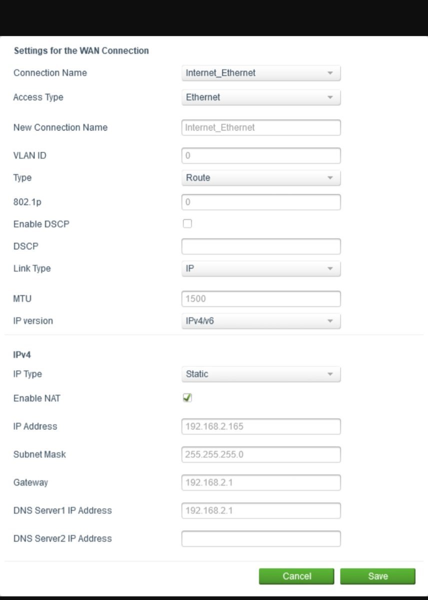Open the IP version dropdown
This screenshot has height=600, width=428.
click(261, 321)
